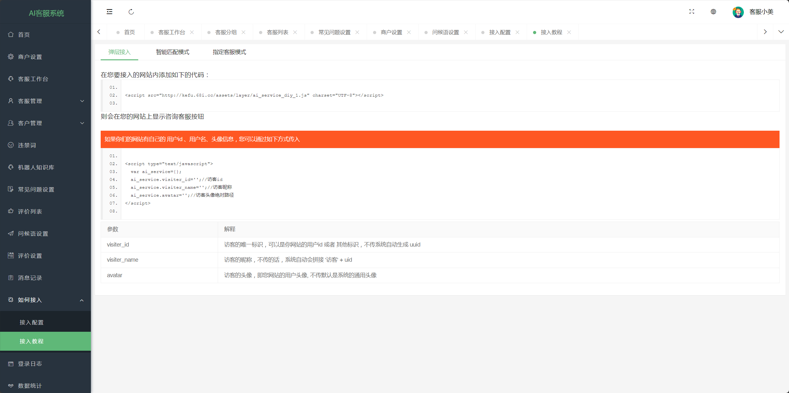Click the 违禁词 face icon
This screenshot has height=393, width=789.
point(11,145)
